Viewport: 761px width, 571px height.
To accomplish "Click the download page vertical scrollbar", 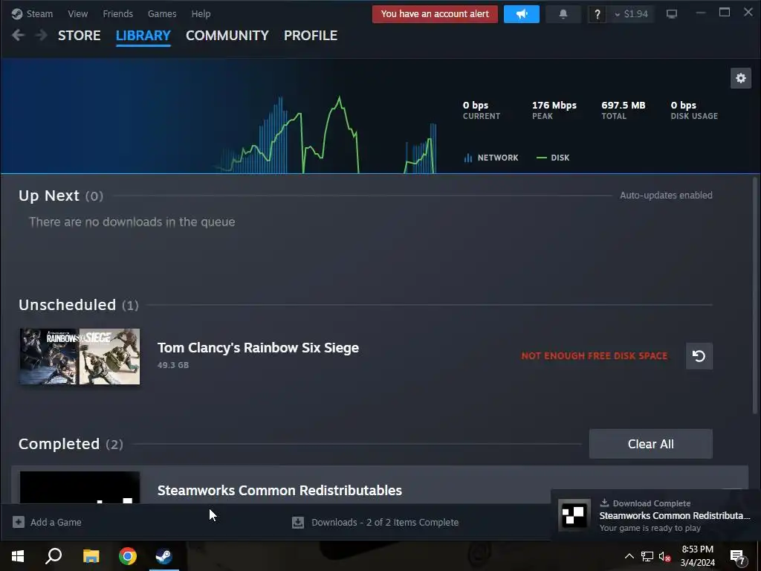I will click(x=755, y=296).
